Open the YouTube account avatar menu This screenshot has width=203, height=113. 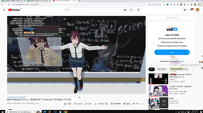[197, 10]
